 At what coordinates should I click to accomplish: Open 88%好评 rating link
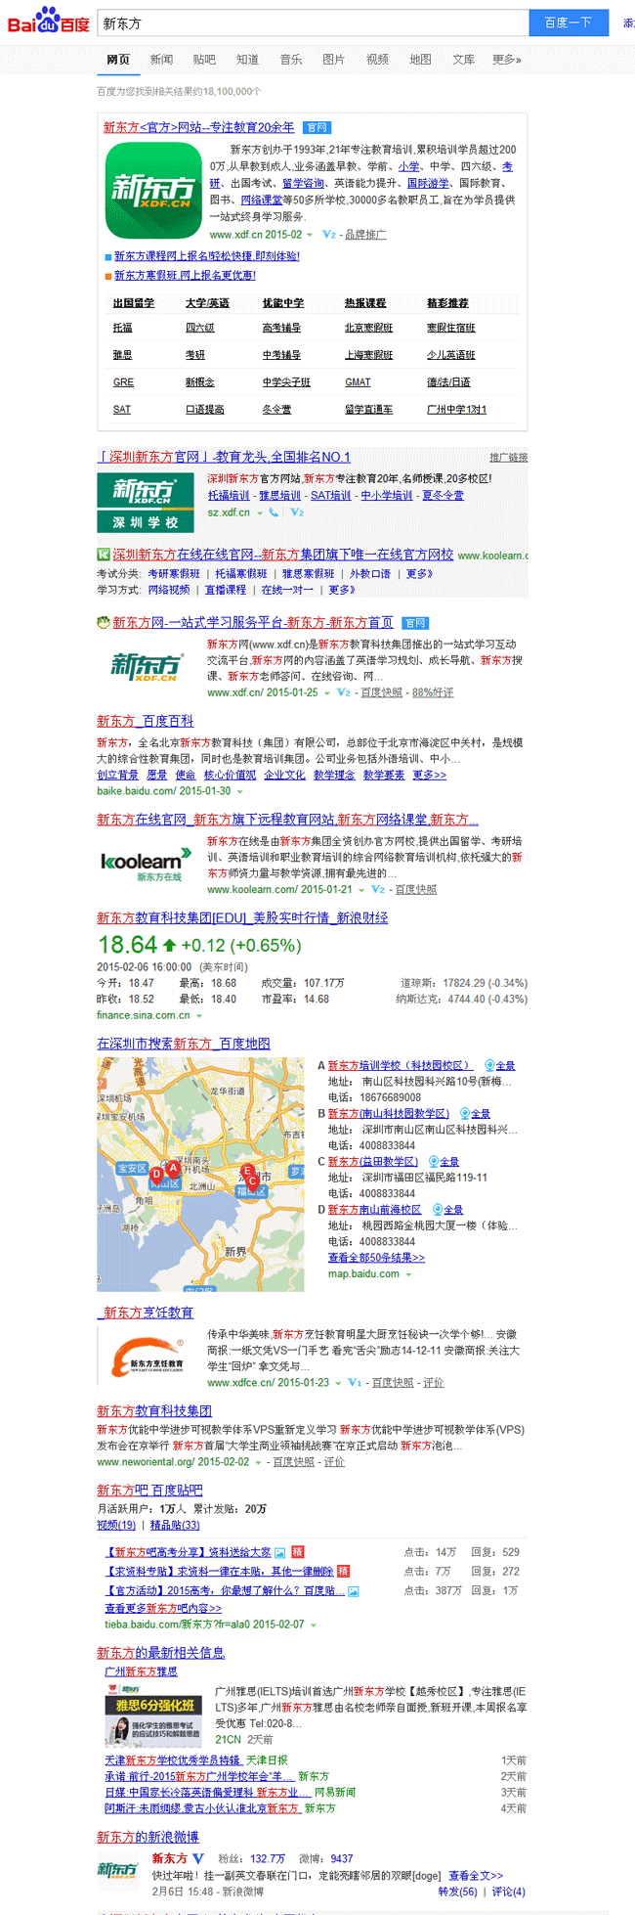[433, 692]
